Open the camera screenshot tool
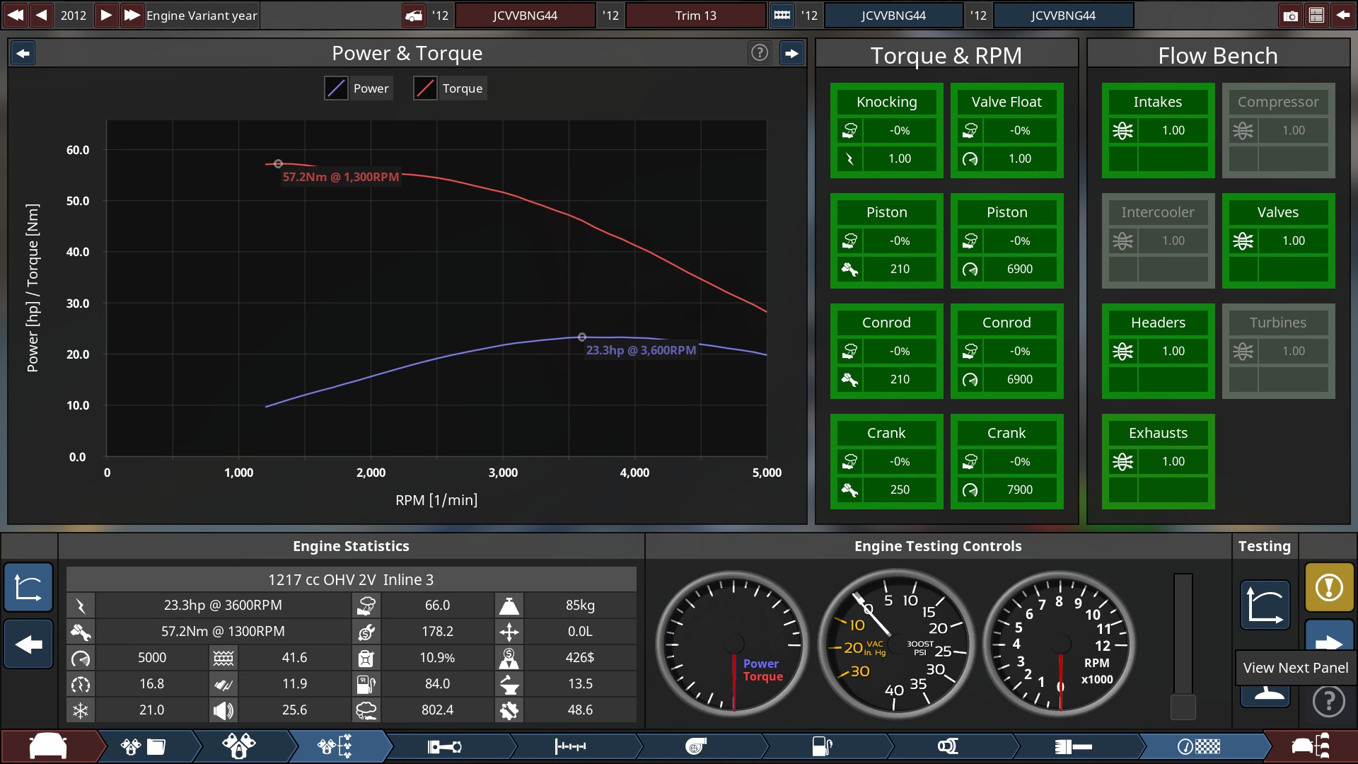The image size is (1358, 764). (1291, 15)
